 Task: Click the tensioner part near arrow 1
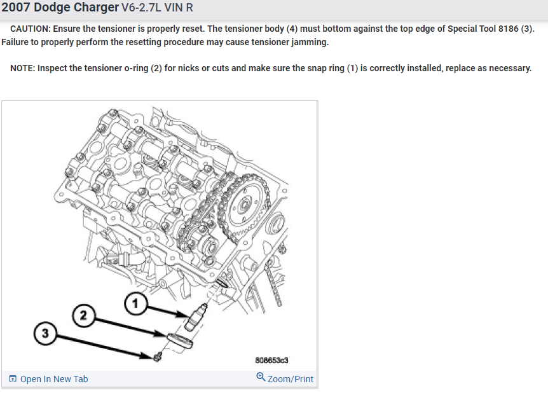(x=195, y=317)
